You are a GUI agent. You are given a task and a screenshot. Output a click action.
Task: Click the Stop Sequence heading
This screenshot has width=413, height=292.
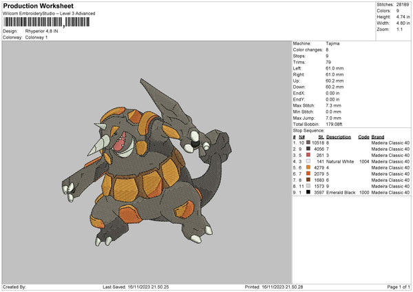pos(308,129)
